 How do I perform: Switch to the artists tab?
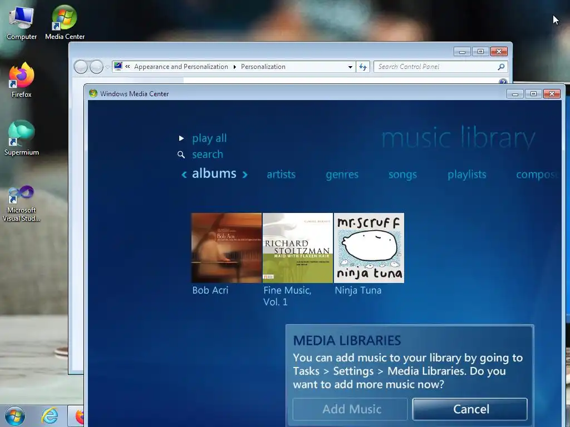pos(281,175)
